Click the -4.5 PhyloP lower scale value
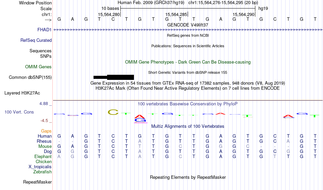Image resolution: width=323 pixels, height=190 pixels. (44, 121)
